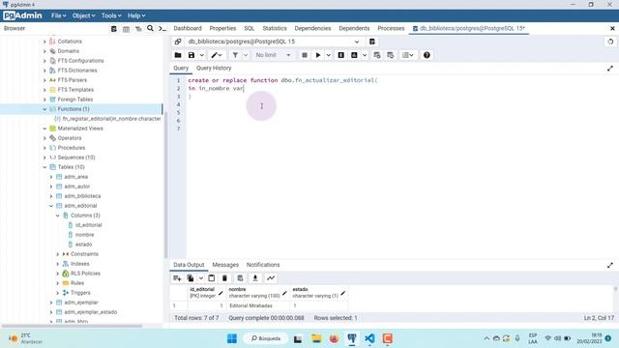The image size is (619, 348).
Task: Click the Commit transaction icon
Action: [x=377, y=55]
